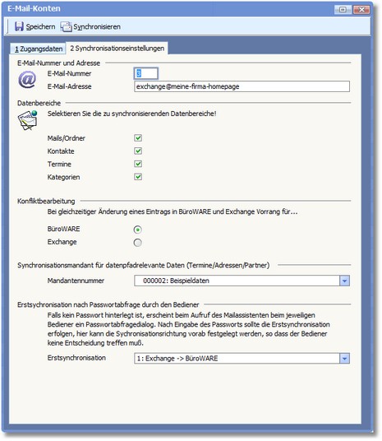Switch to the 1 Zugangsdaten tab

tap(38, 49)
